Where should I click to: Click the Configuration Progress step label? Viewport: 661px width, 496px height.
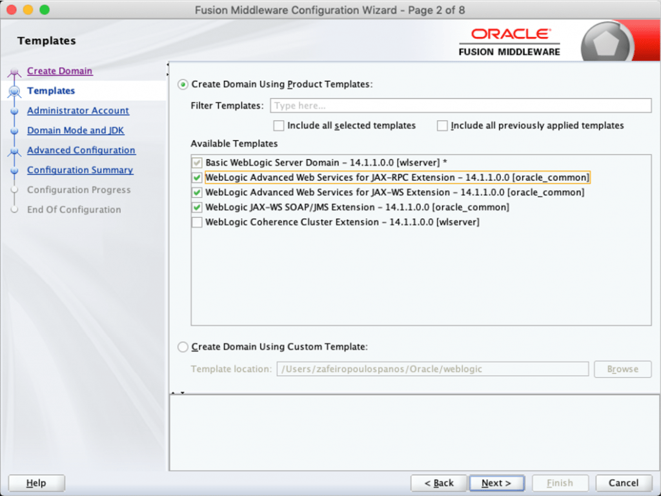tap(79, 190)
